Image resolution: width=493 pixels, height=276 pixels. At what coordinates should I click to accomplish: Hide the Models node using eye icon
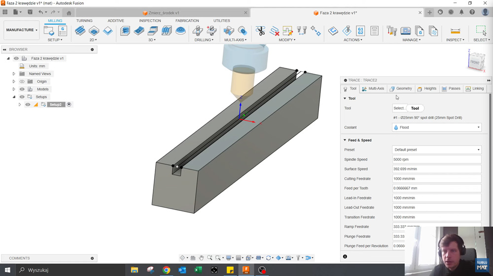click(x=22, y=89)
